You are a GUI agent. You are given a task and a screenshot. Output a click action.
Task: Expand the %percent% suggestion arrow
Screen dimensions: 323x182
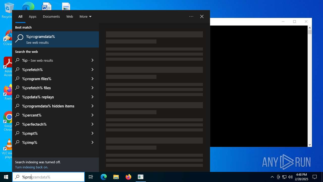coord(92,115)
